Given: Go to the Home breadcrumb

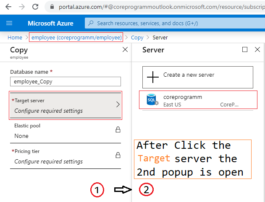Looking at the screenshot, I should pyautogui.click(x=15, y=37).
